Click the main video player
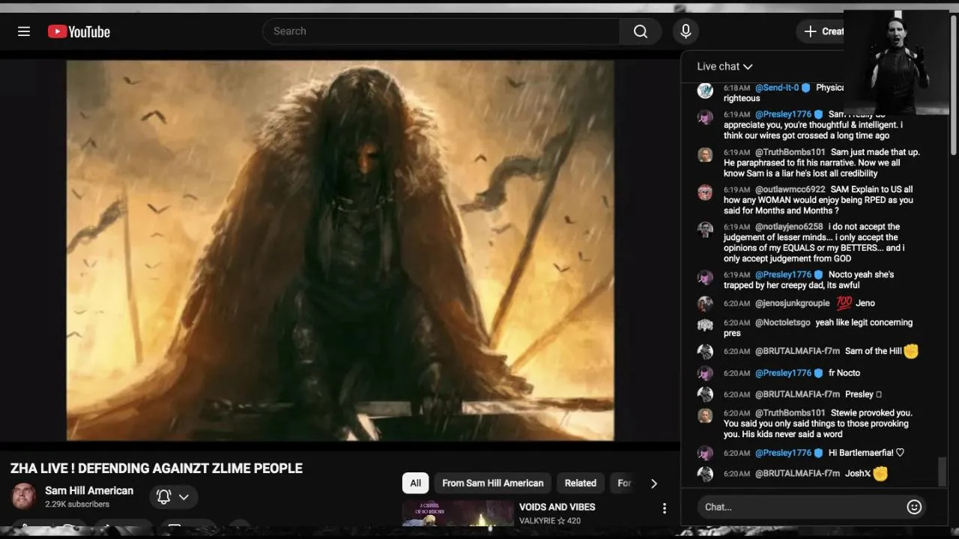This screenshot has width=959, height=539. click(340, 250)
